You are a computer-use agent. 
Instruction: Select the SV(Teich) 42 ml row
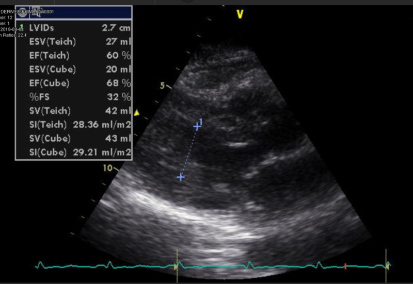click(x=73, y=111)
